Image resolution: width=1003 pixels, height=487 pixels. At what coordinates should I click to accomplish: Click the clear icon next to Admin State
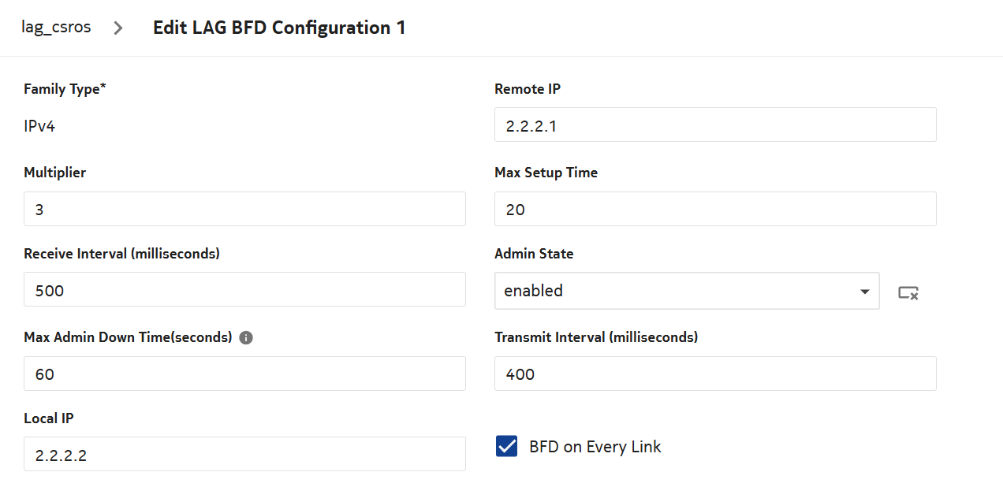tap(908, 293)
